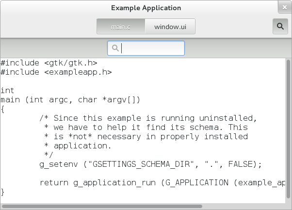Switch to the window.ui tab
Viewport: 292px width, 210px height.
[x=170, y=26]
